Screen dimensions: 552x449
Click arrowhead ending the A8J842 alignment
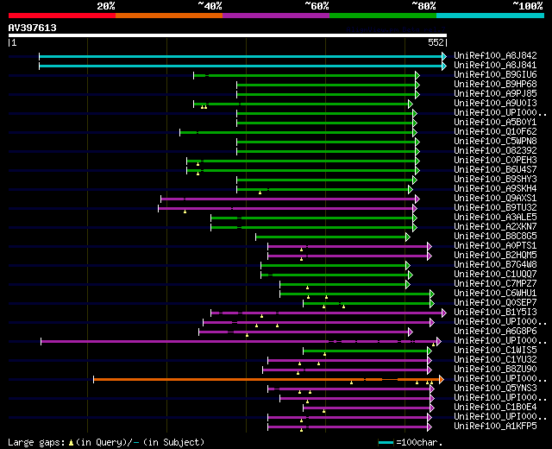pos(444,56)
